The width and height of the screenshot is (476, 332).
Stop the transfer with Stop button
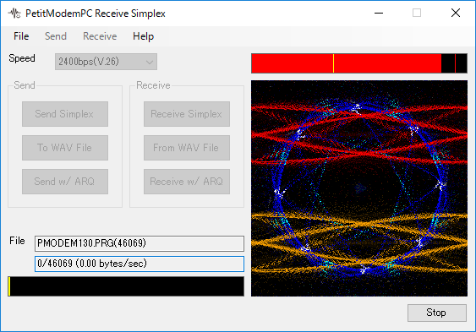[437, 313]
